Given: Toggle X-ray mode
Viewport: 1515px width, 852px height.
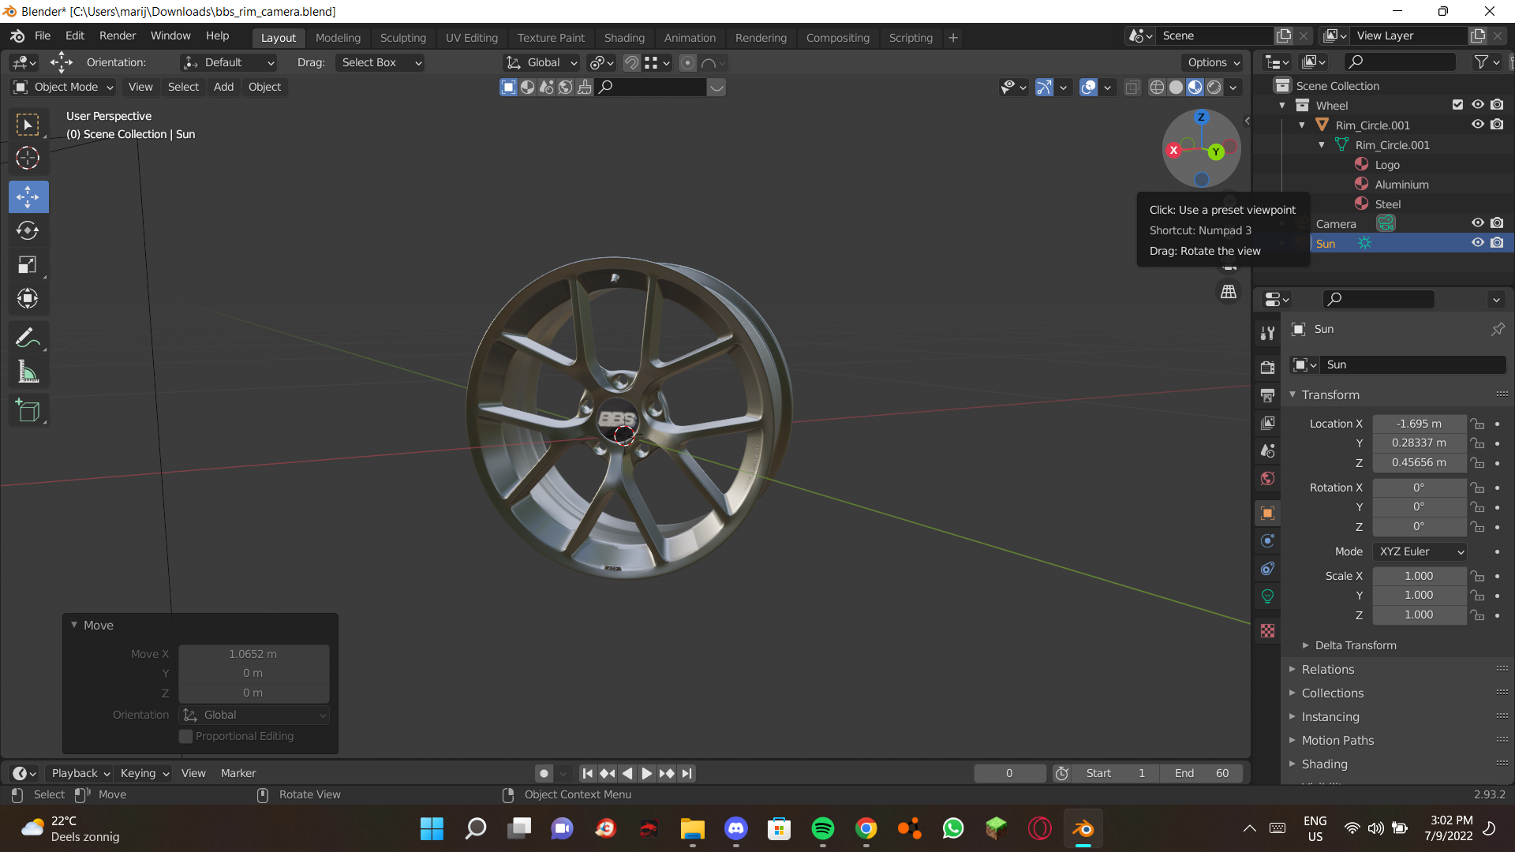Looking at the screenshot, I should [x=1132, y=87].
